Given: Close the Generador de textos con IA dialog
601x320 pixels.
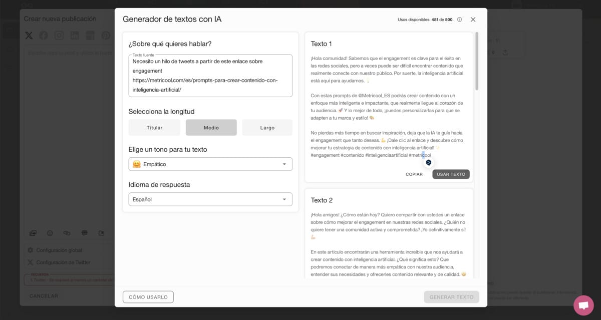Looking at the screenshot, I should [473, 20].
